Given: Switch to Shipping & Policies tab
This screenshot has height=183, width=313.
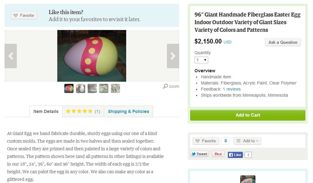Looking at the screenshot, I should click(129, 111).
